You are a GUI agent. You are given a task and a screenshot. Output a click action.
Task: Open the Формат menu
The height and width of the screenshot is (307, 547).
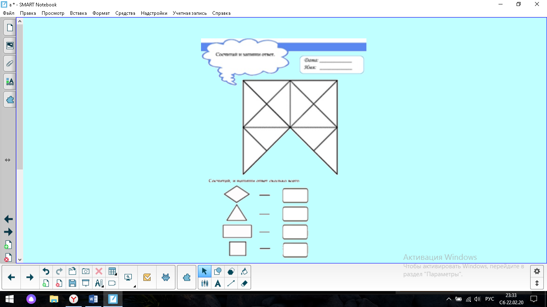click(101, 13)
